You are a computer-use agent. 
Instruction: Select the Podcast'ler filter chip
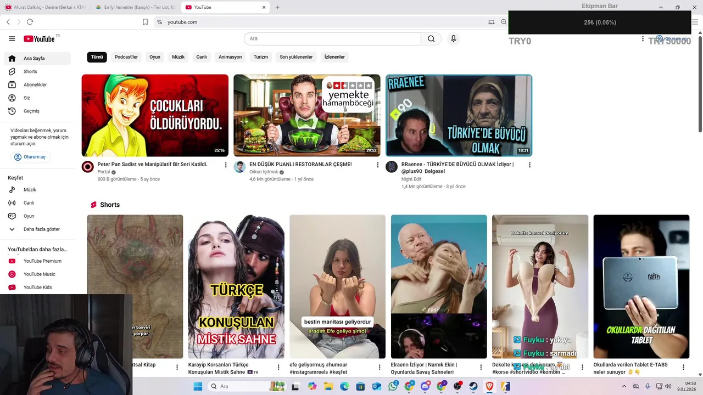[126, 57]
